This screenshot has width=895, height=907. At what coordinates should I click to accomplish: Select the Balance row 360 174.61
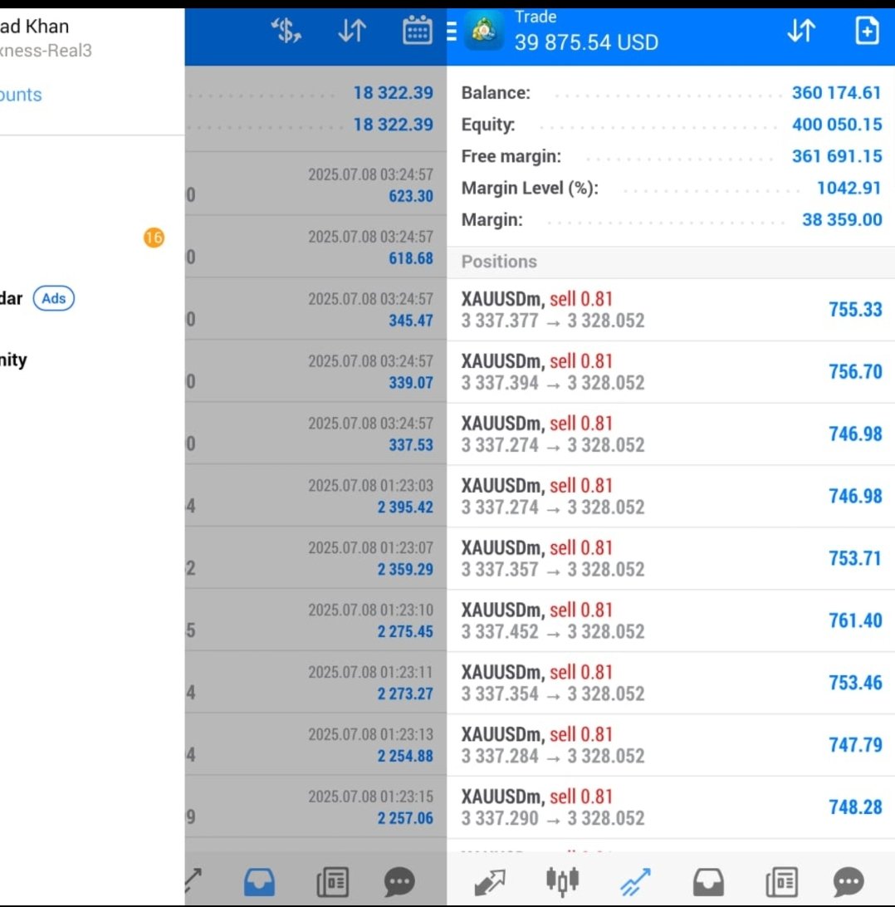671,92
